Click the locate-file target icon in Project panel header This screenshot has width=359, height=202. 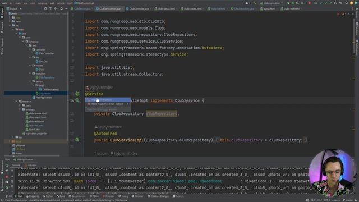(x=45, y=9)
